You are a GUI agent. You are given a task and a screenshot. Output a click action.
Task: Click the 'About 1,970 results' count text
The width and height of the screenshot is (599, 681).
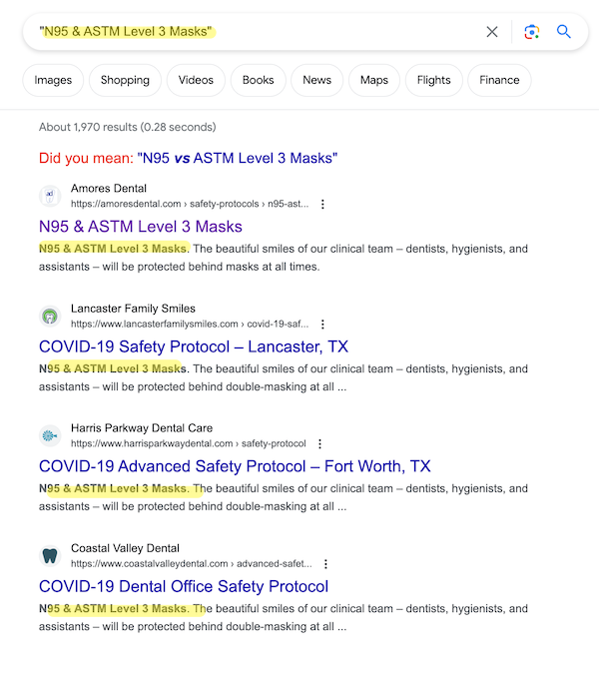[x=127, y=127]
